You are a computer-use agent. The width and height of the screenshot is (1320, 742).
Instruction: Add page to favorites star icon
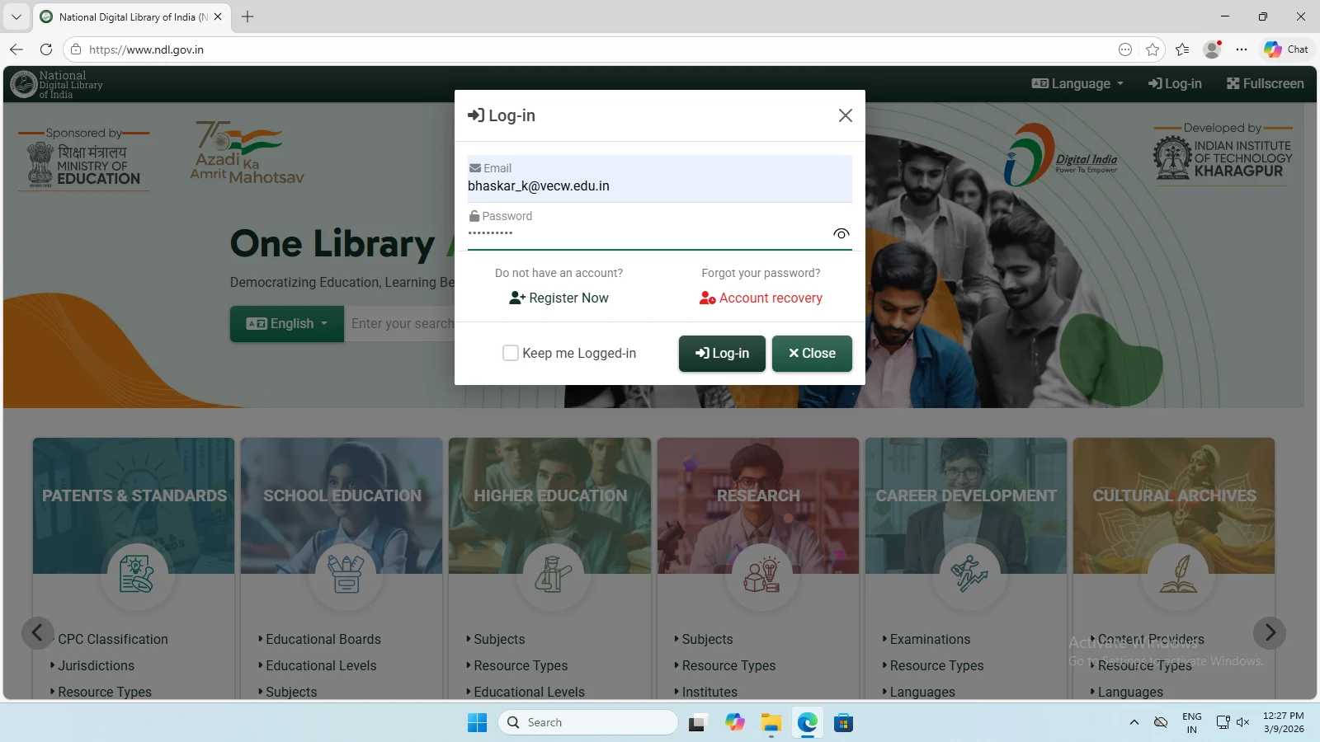[1153, 49]
